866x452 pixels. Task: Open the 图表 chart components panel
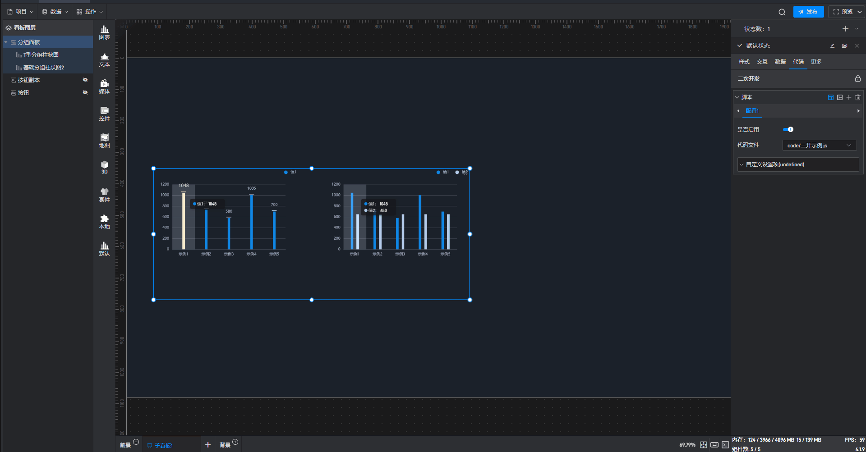(104, 32)
